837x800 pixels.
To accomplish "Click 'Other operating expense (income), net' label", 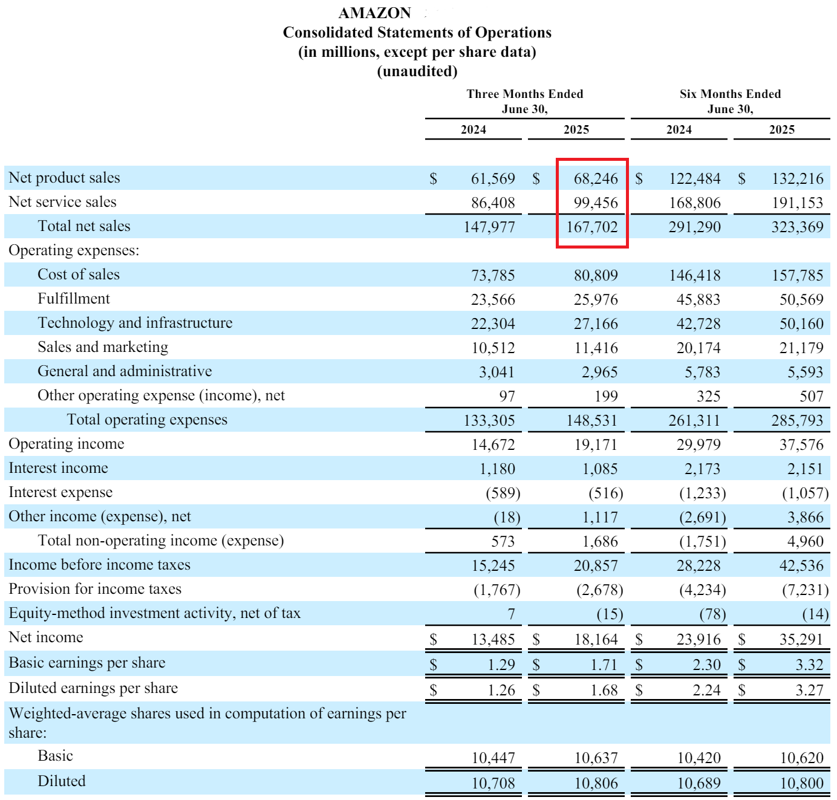I will [161, 395].
